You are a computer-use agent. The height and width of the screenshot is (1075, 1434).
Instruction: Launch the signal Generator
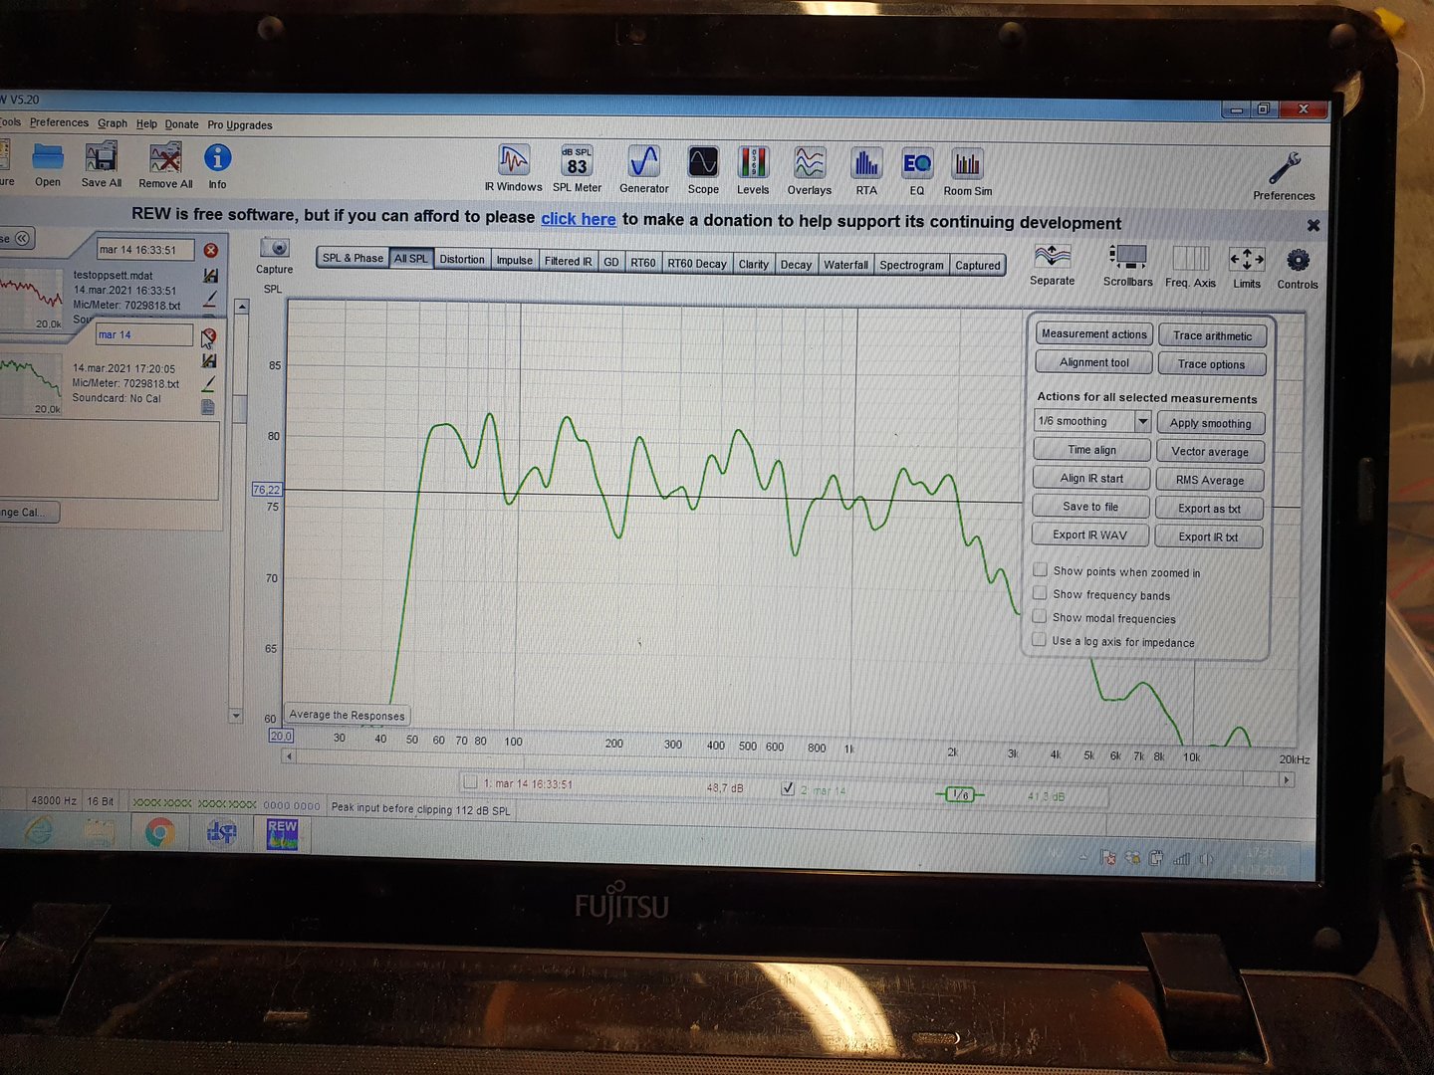pyautogui.click(x=643, y=164)
